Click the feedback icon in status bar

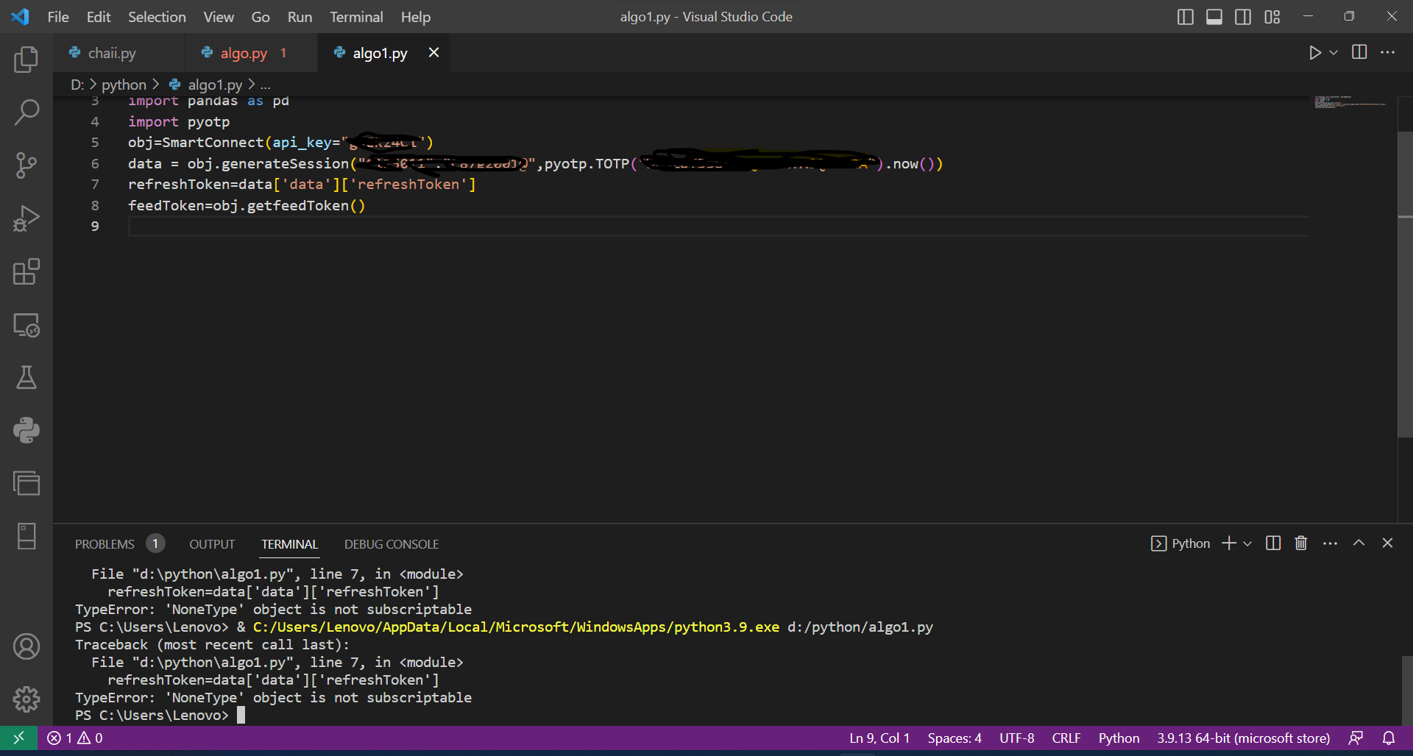pos(1356,738)
